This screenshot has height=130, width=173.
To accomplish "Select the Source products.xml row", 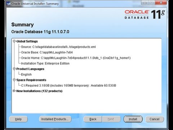I will [x=58, y=47].
